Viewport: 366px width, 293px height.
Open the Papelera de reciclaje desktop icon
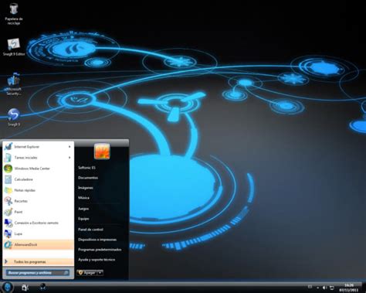(14, 14)
